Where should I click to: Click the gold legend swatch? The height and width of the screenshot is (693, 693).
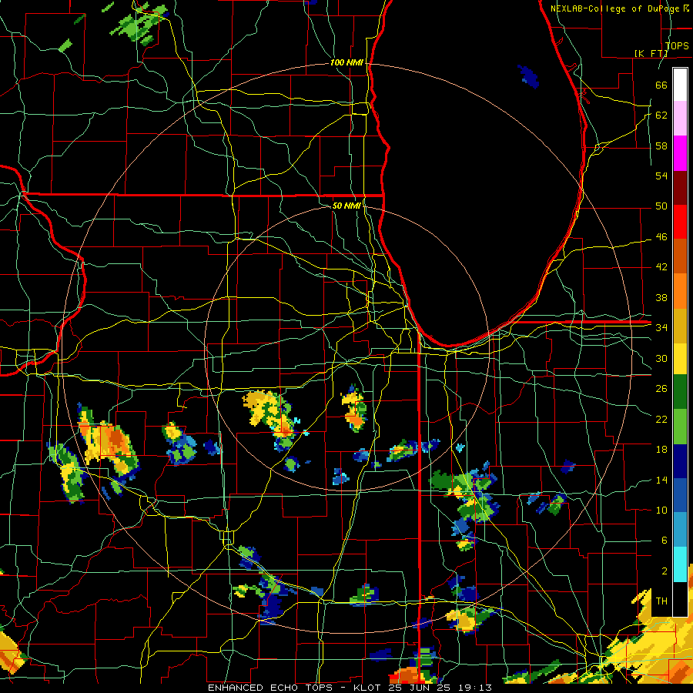pyautogui.click(x=680, y=326)
